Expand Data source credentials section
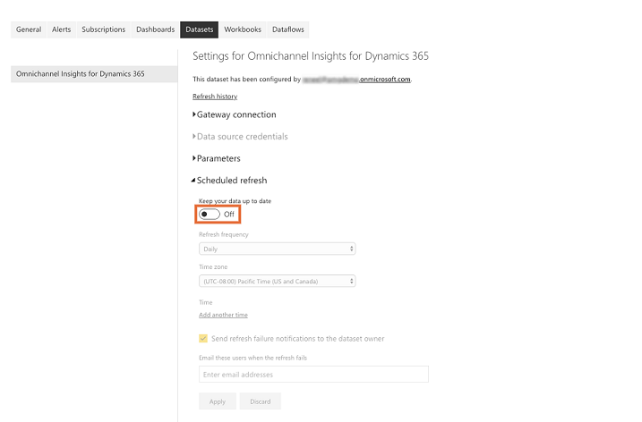 point(240,137)
